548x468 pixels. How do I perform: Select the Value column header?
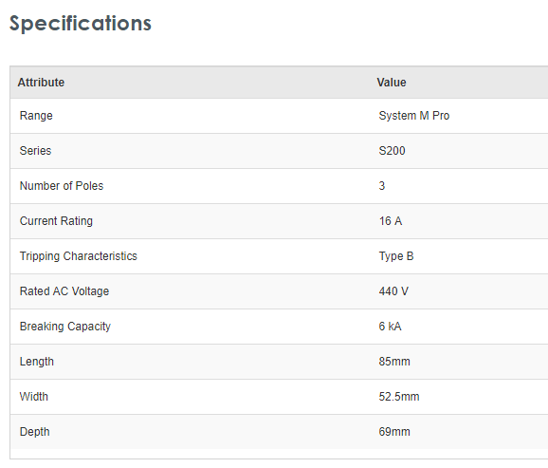coord(391,83)
